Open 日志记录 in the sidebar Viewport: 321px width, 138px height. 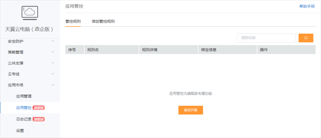pyautogui.click(x=24, y=119)
